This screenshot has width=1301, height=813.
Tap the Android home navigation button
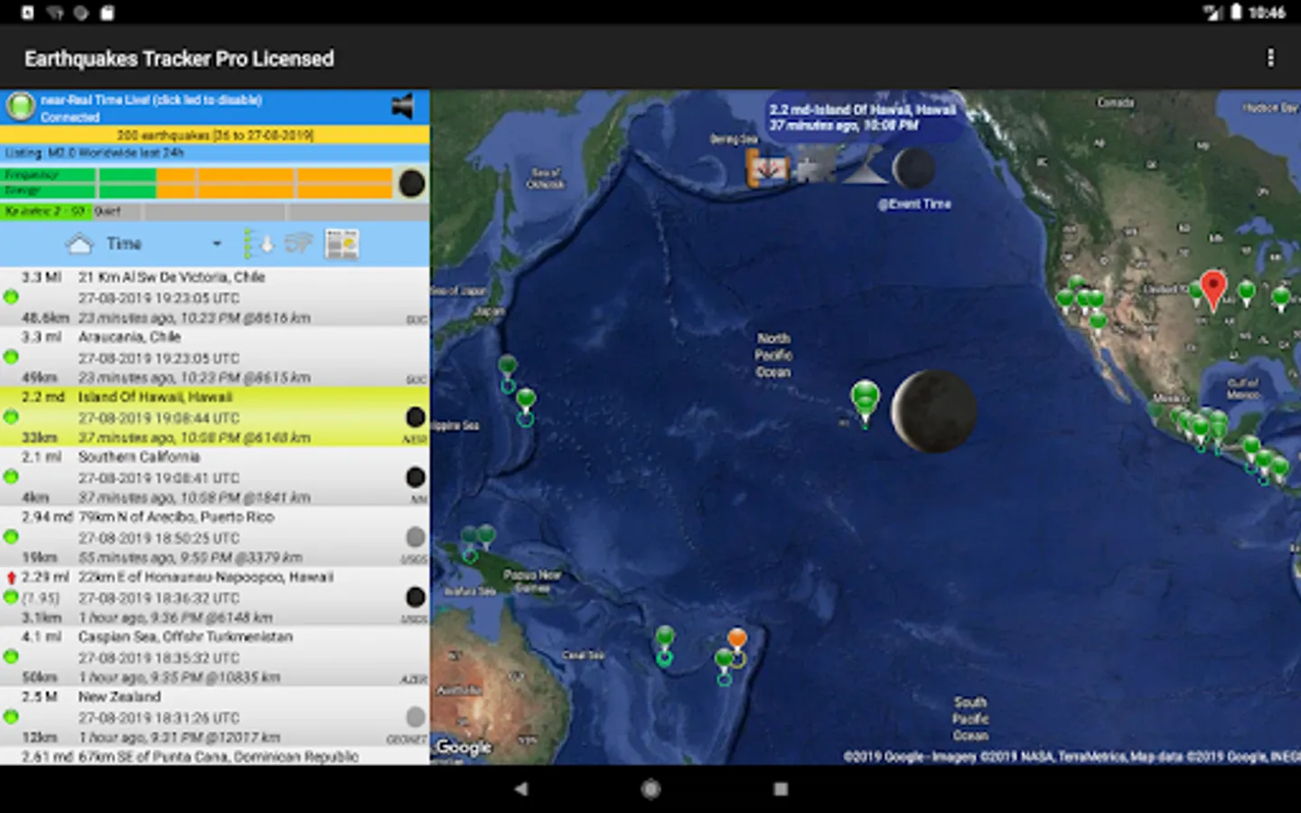[650, 789]
